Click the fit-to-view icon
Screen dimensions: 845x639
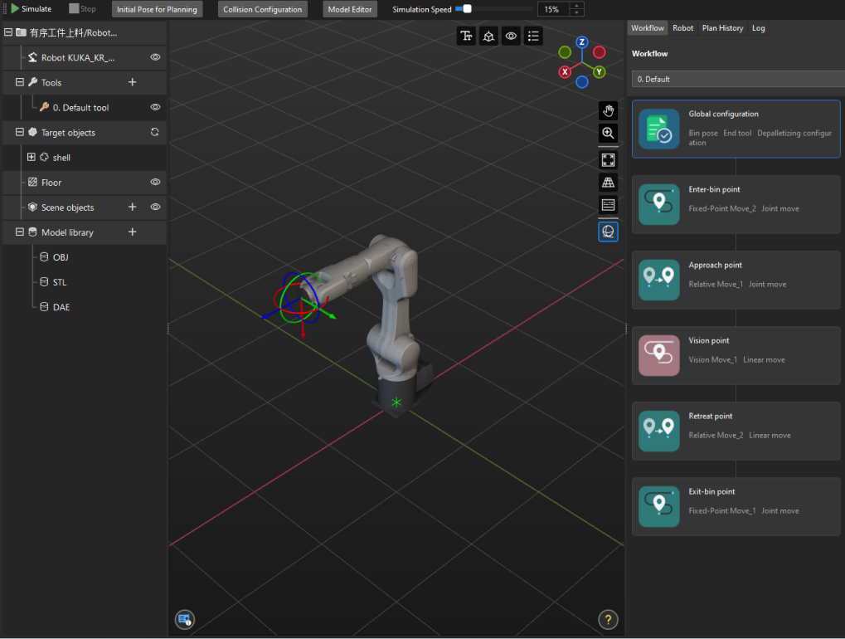click(x=608, y=159)
